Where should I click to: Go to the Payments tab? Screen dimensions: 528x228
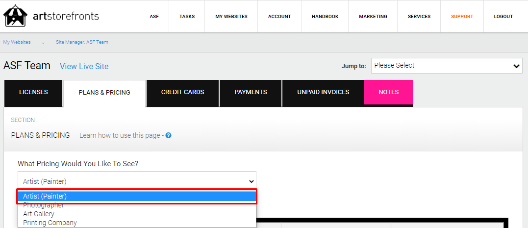[x=251, y=92]
